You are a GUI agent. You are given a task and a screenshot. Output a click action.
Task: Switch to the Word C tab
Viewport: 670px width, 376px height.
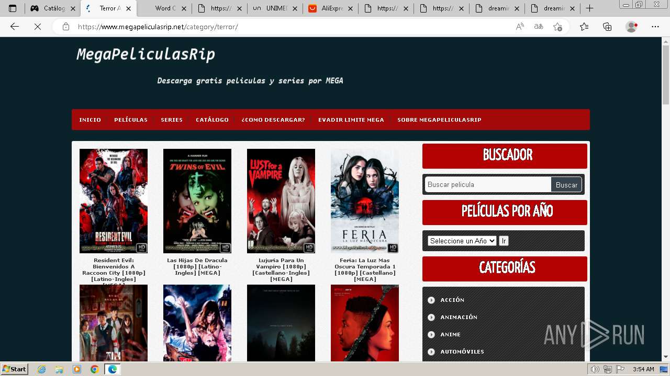(164, 8)
